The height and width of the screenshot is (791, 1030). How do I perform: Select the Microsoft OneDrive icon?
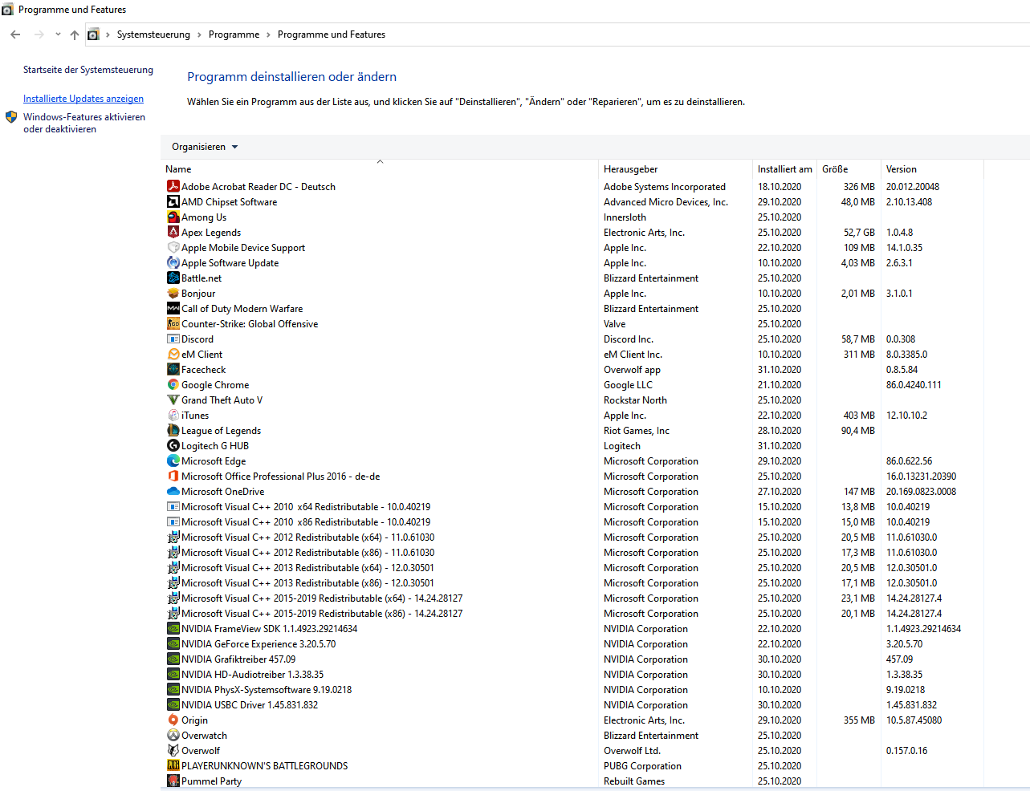point(173,491)
